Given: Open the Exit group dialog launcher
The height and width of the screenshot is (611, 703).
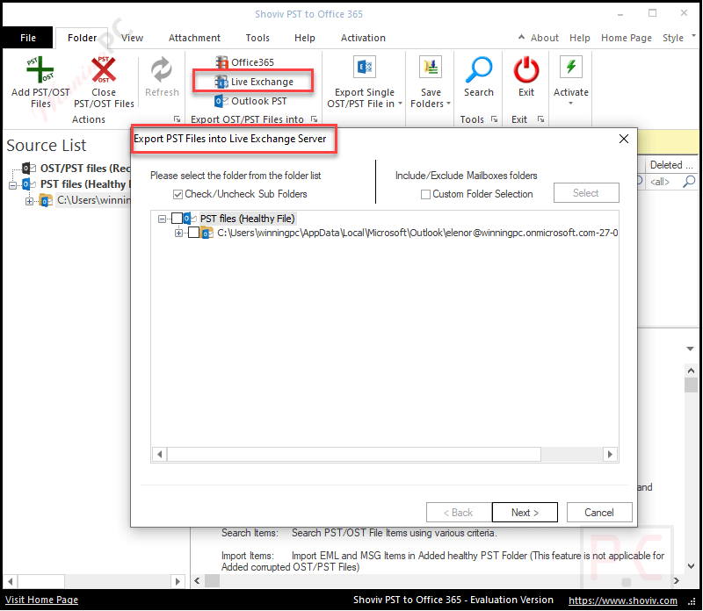Looking at the screenshot, I should (540, 119).
